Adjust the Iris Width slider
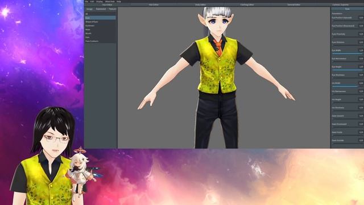364x205 pixels. pyautogui.click(x=348, y=86)
